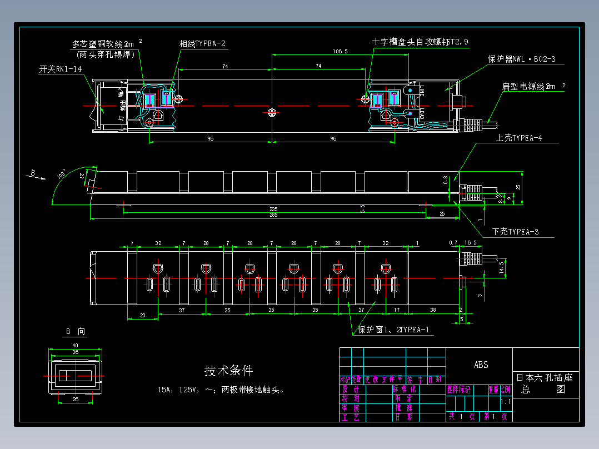This screenshot has height=449, width=599.
Task: Click the 40 width dimension in B view
Action: pyautogui.click(x=75, y=346)
